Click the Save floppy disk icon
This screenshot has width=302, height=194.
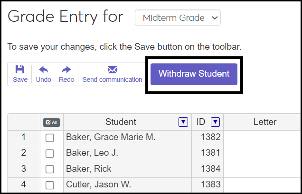pos(20,70)
